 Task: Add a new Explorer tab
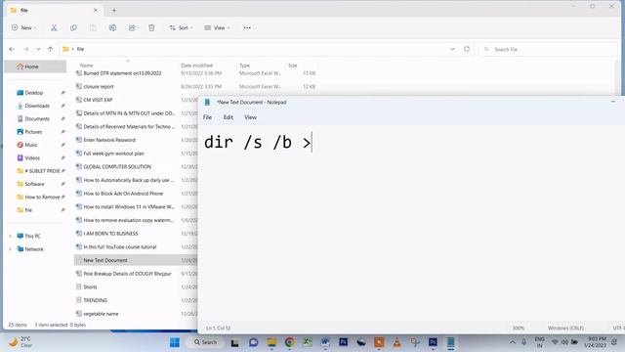pos(114,11)
